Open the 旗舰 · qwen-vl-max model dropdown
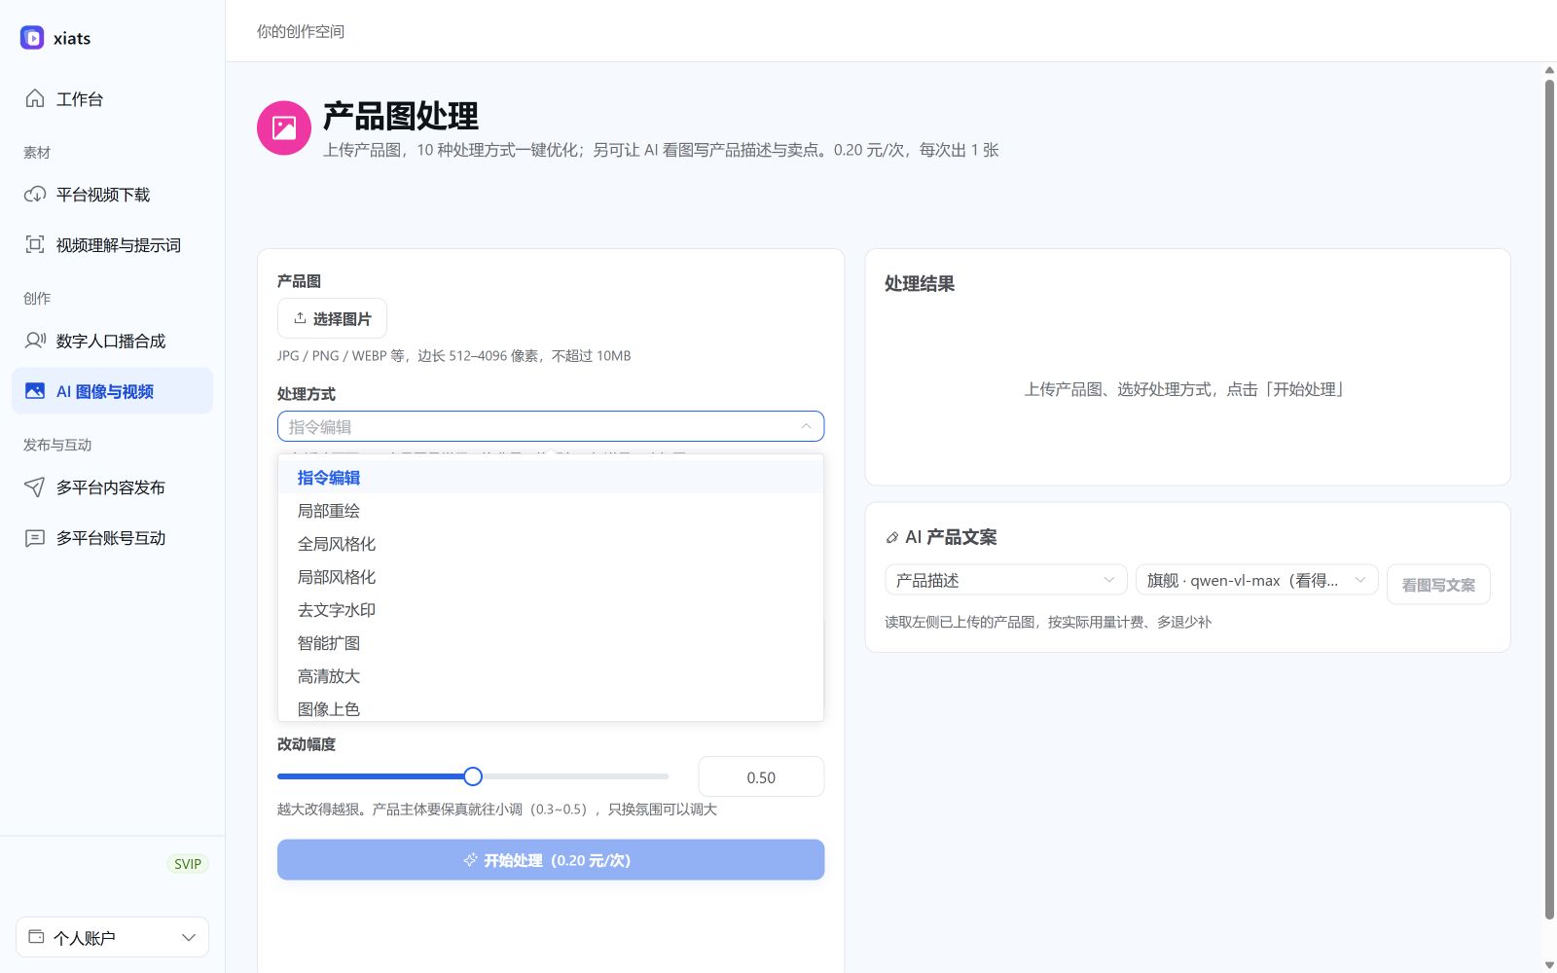The width and height of the screenshot is (1557, 973). click(1256, 580)
